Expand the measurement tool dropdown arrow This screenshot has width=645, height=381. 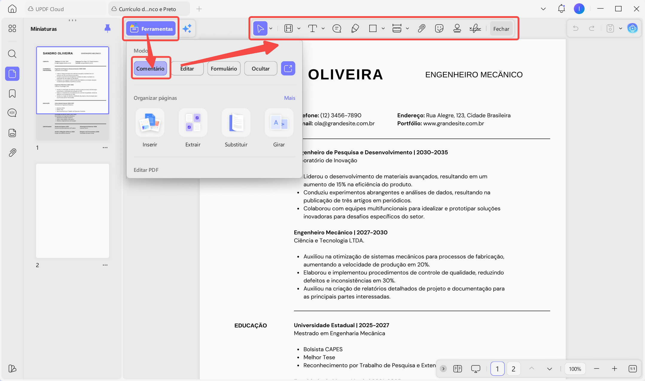click(407, 28)
